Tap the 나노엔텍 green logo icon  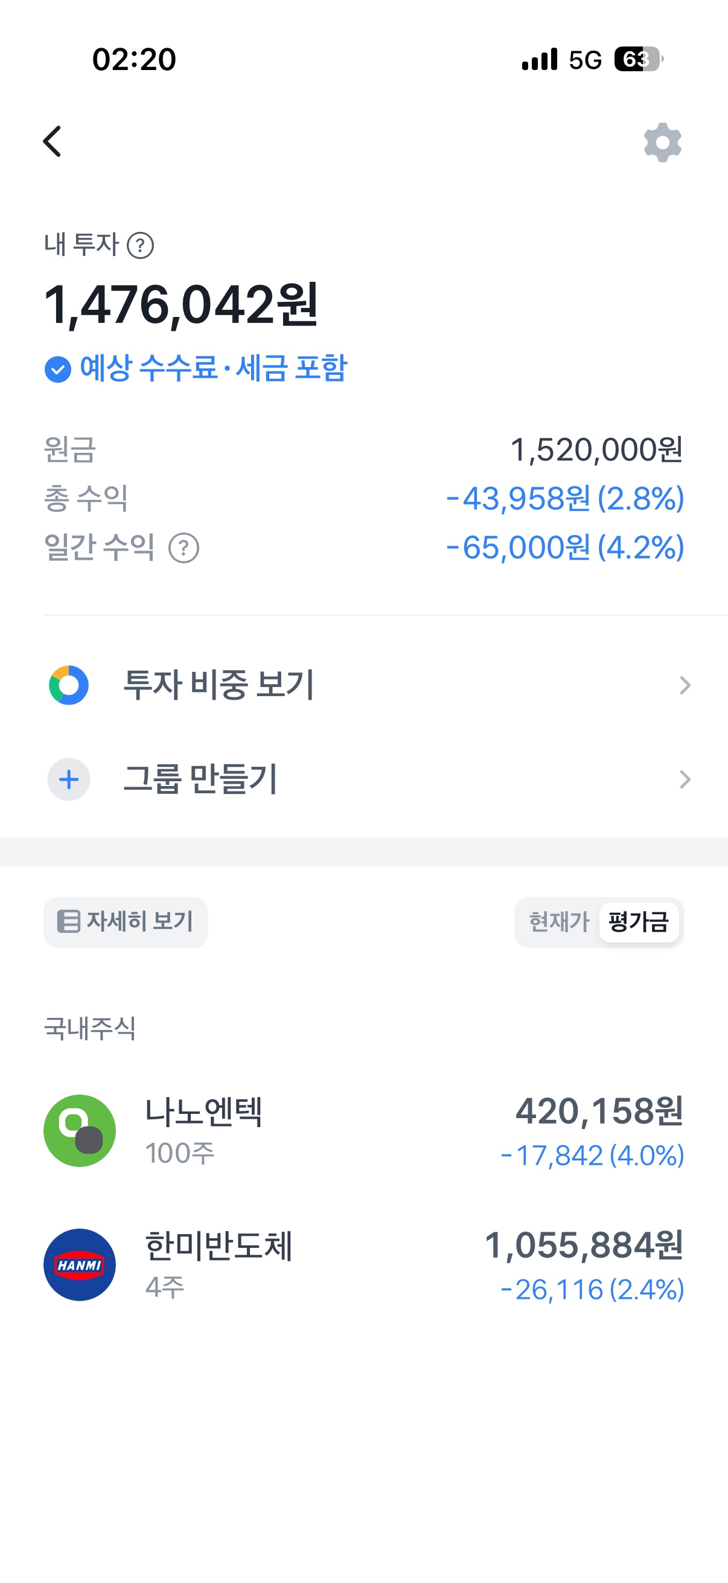click(x=80, y=1131)
